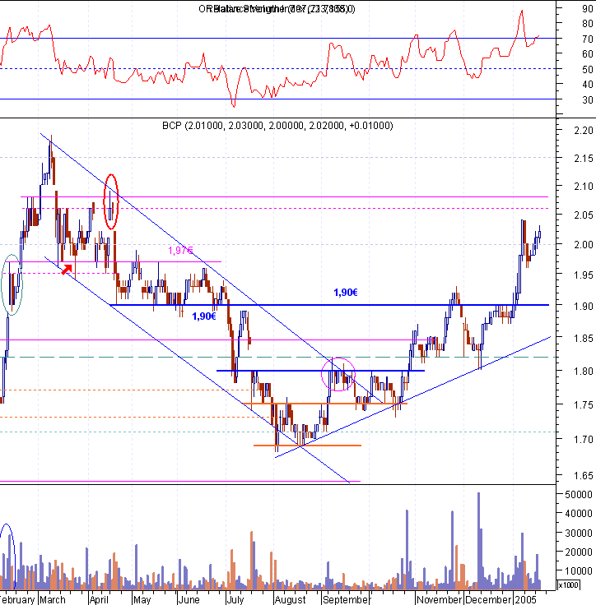Click the blue 1,90€ label near September
Image resolution: width=596 pixels, height=605 pixels.
click(346, 293)
